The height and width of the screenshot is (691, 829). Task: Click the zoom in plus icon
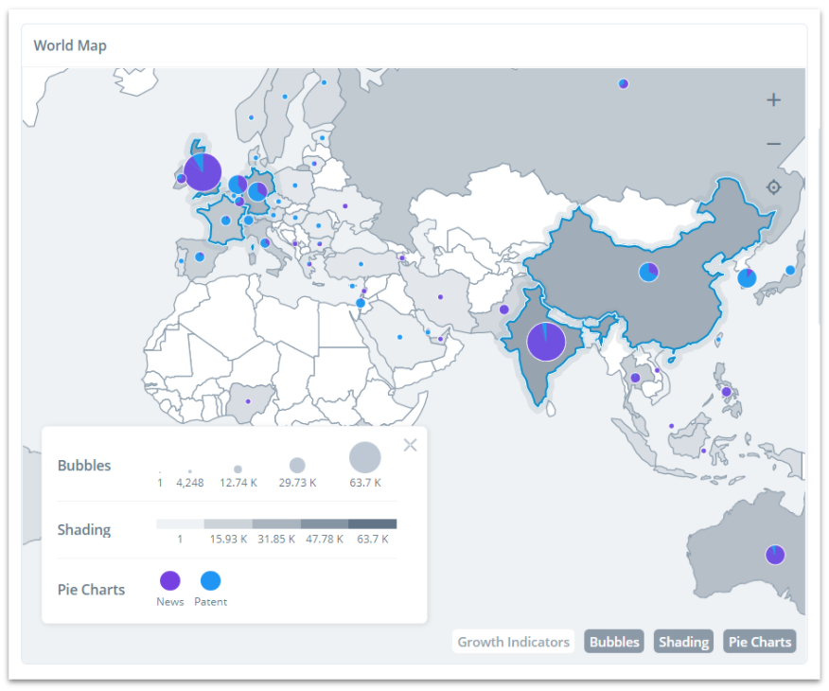coord(773,100)
